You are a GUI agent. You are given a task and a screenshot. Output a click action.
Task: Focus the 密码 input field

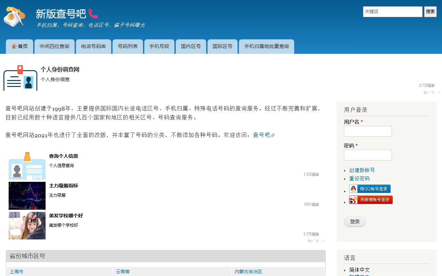(x=368, y=155)
